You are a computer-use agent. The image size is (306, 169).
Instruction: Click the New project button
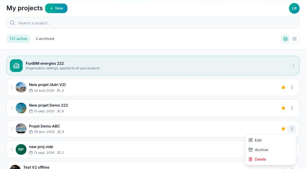[x=56, y=8]
